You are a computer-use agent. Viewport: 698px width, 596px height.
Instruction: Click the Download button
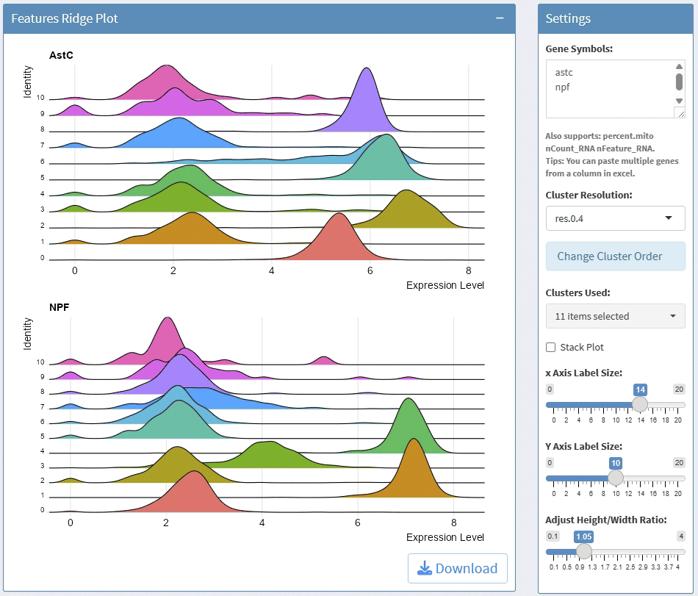click(x=457, y=568)
